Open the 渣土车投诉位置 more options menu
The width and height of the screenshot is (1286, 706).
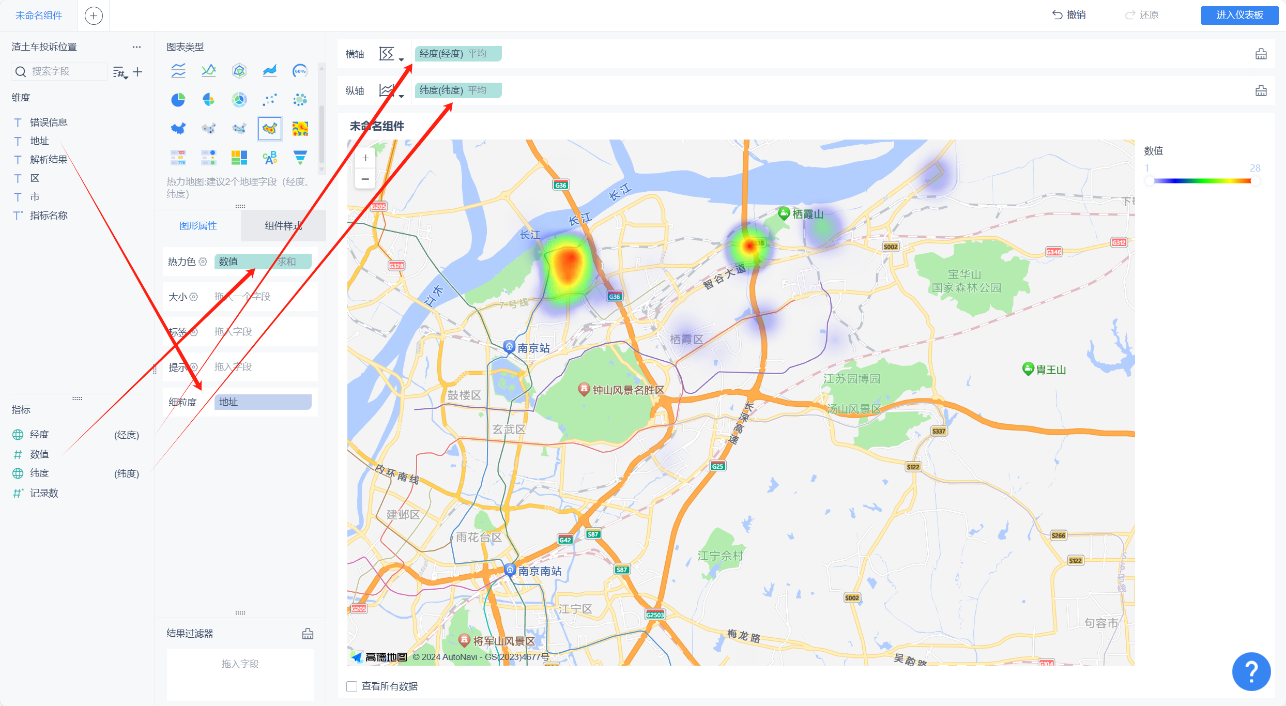click(x=136, y=47)
